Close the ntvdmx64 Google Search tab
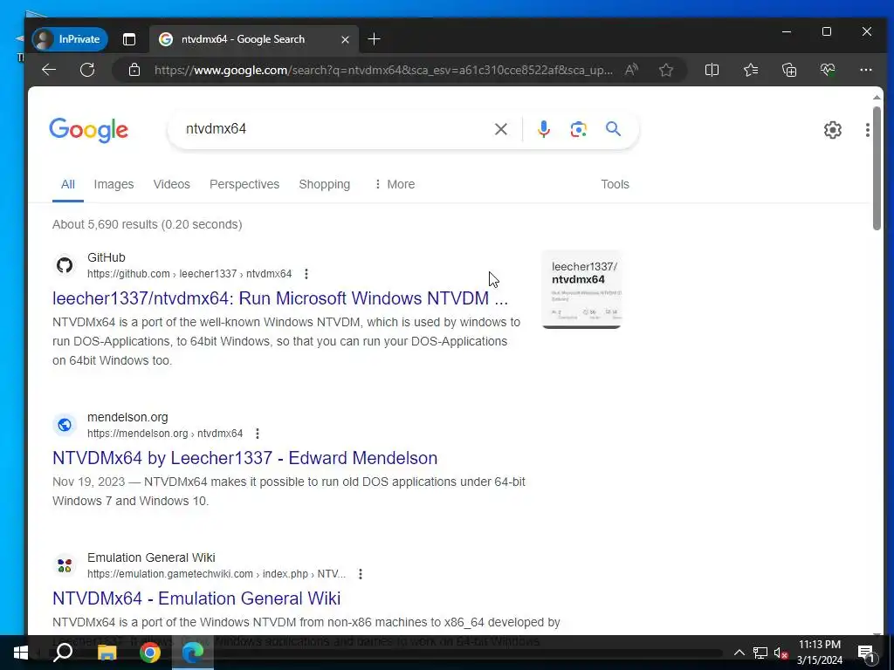The height and width of the screenshot is (670, 894). click(345, 39)
